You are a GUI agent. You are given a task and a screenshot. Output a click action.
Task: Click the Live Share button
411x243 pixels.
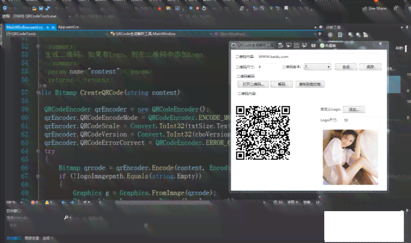coord(375,8)
